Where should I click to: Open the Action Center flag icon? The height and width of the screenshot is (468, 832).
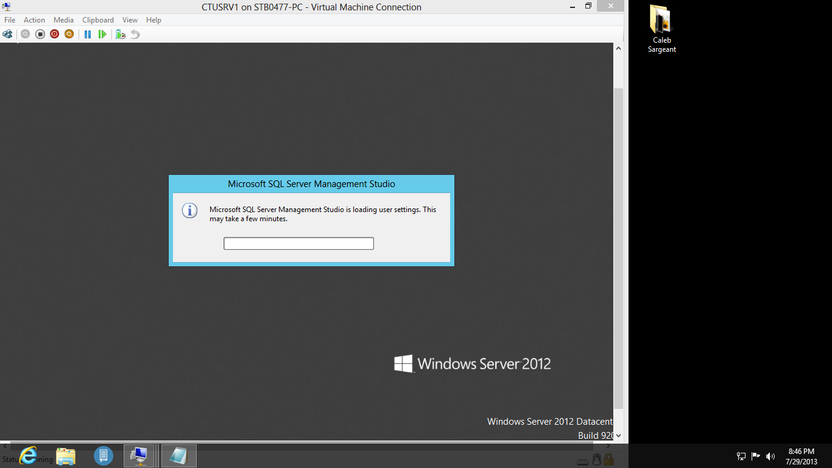[756, 456]
